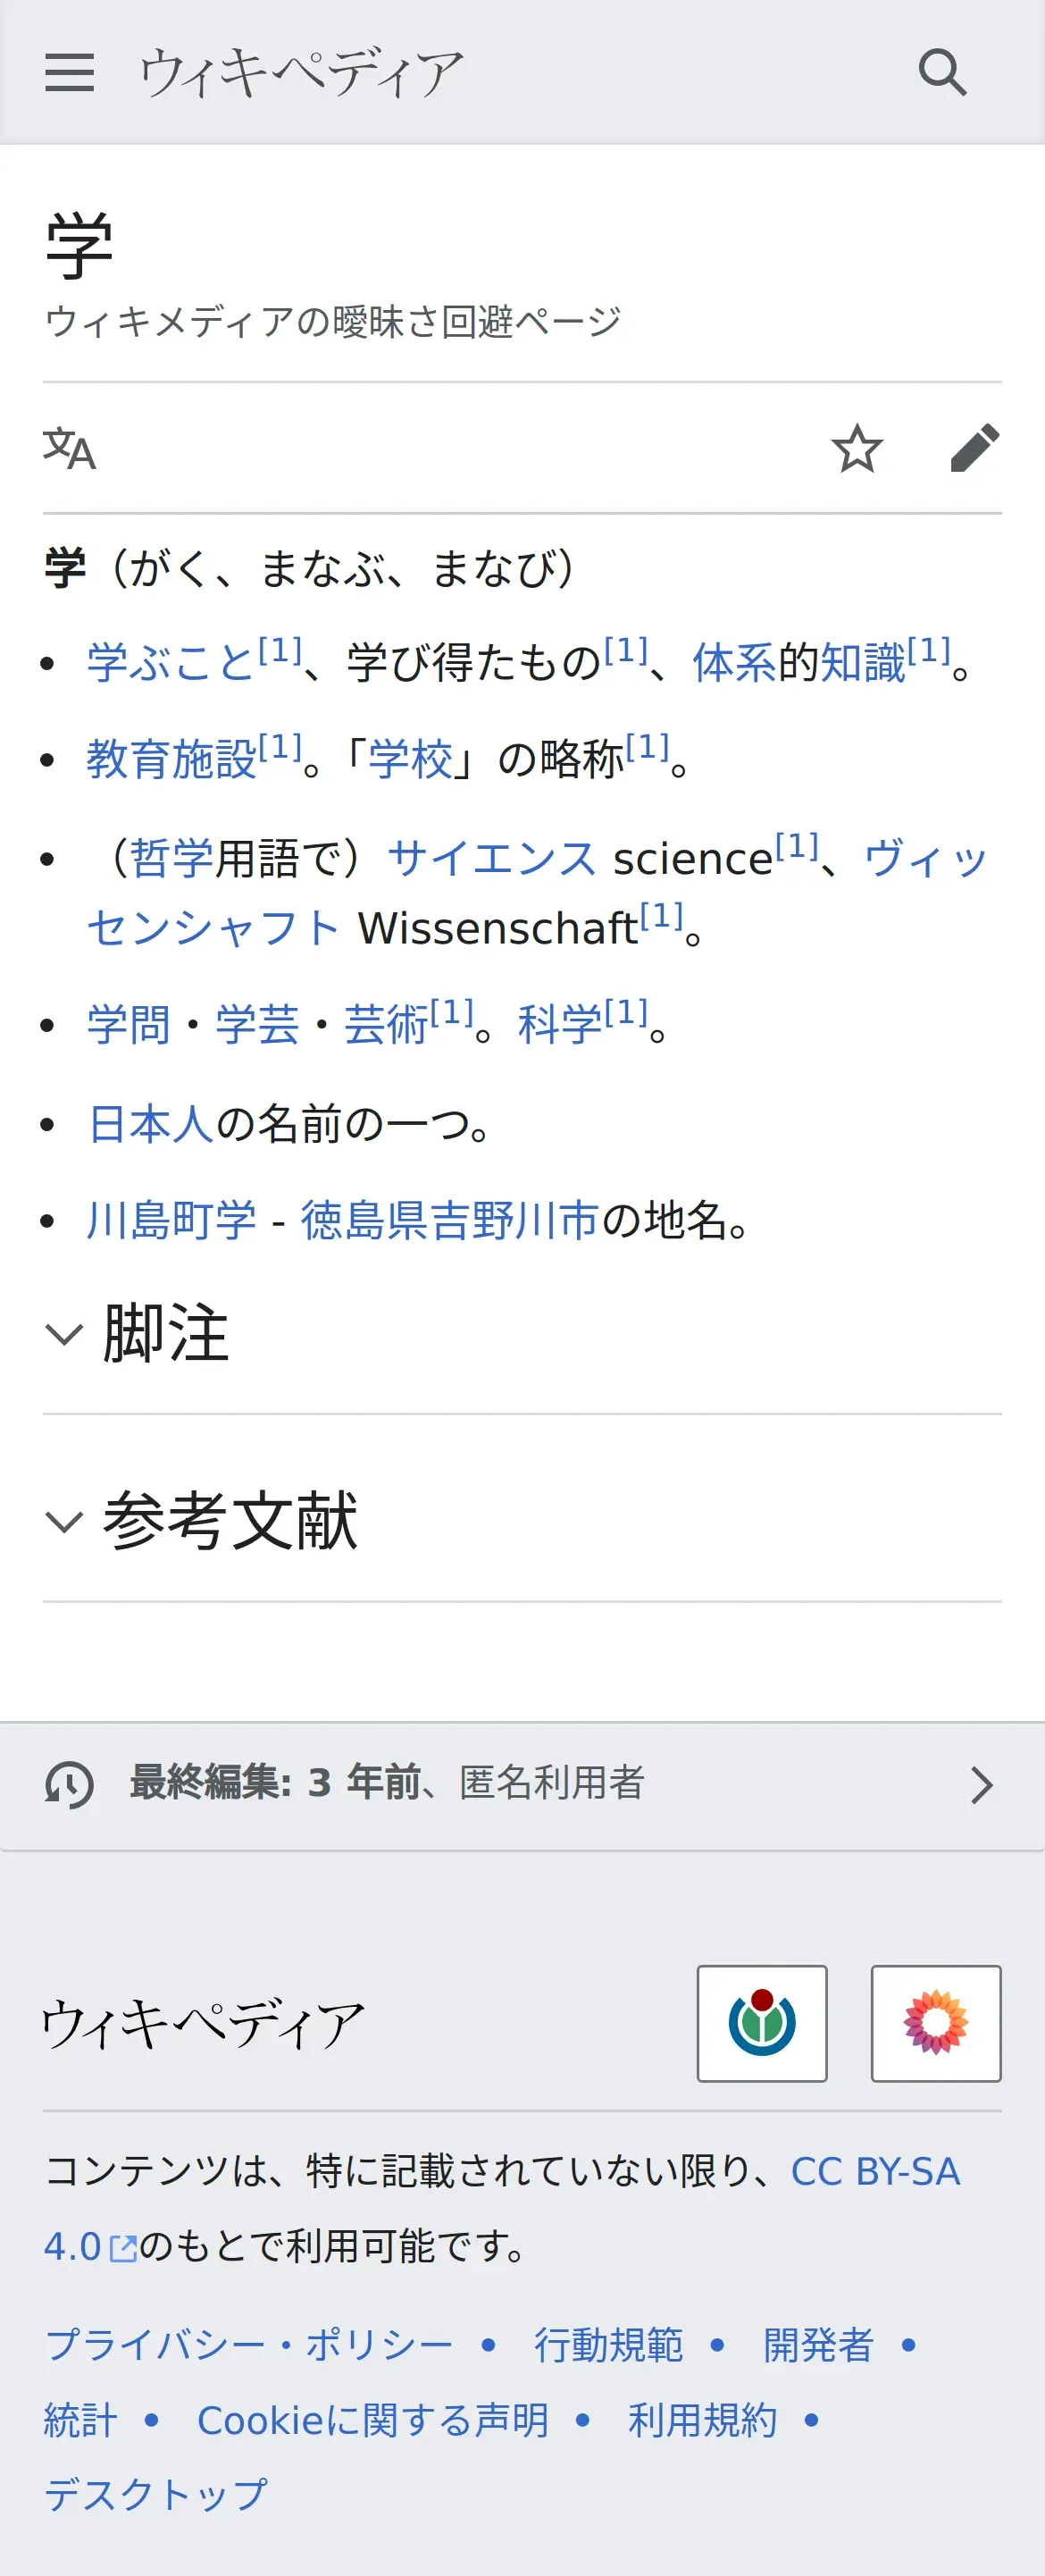Open the edit history clock icon
The height and width of the screenshot is (2576, 1045).
pyautogui.click(x=69, y=1785)
